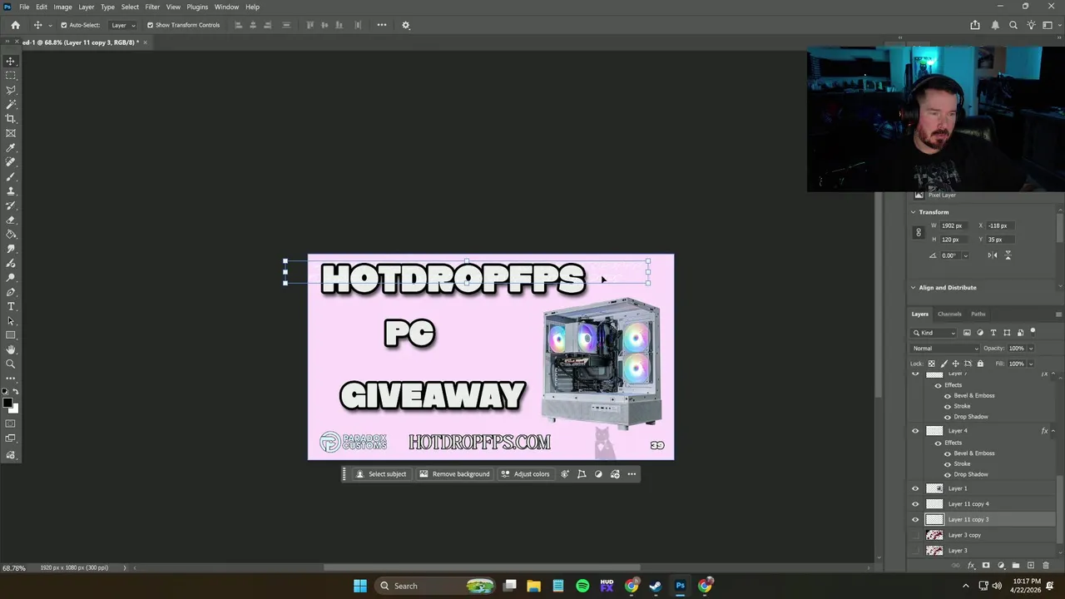
Task: Select the Rectangular Marquee tool
Action: pyautogui.click(x=11, y=76)
